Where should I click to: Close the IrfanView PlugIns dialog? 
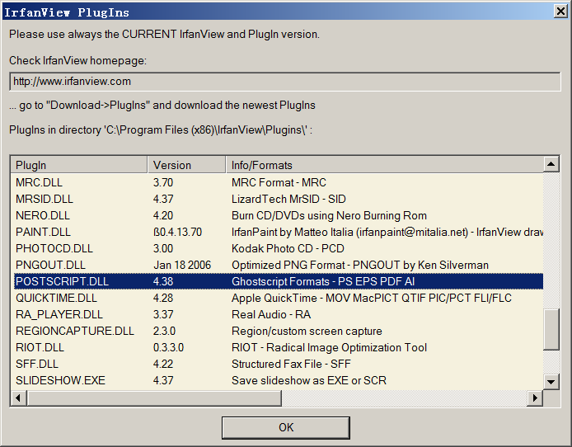pos(560,12)
